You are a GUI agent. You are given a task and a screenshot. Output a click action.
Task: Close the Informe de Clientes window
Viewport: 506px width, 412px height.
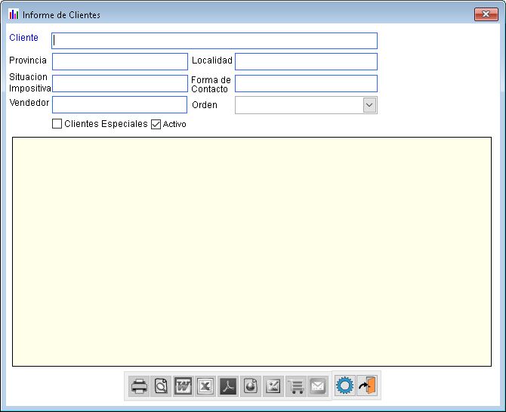point(484,14)
